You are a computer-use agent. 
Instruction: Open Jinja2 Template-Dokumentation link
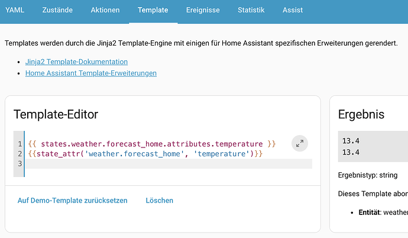76,62
